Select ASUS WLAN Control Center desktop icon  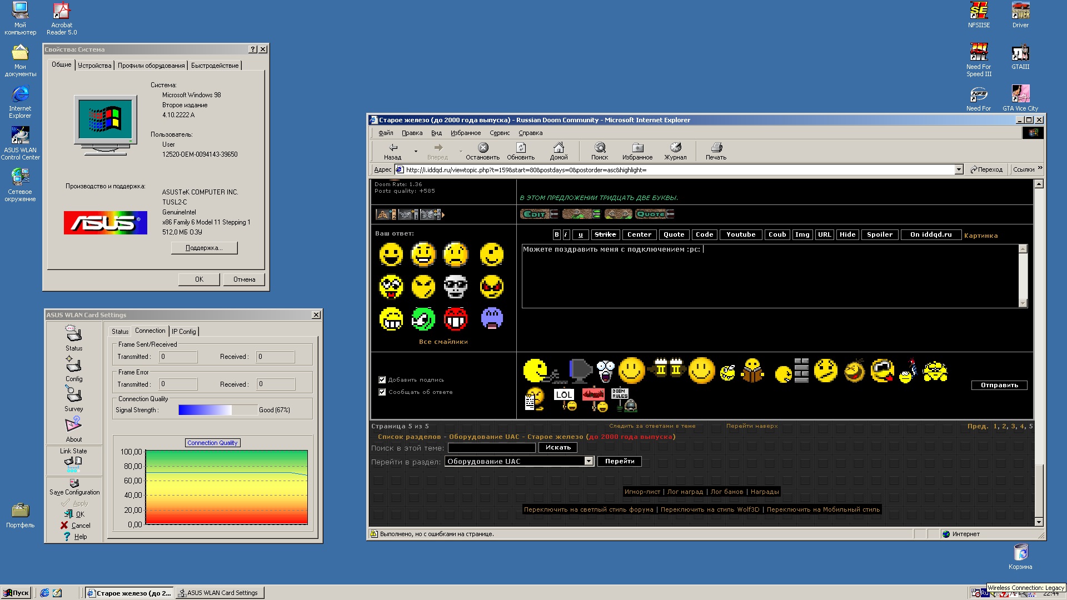20,143
